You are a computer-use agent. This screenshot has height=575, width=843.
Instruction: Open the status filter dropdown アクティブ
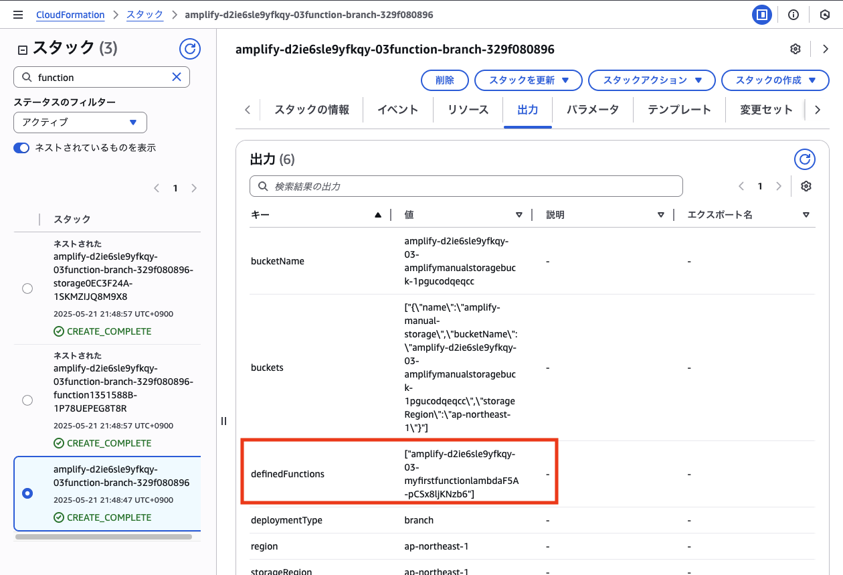pyautogui.click(x=80, y=122)
